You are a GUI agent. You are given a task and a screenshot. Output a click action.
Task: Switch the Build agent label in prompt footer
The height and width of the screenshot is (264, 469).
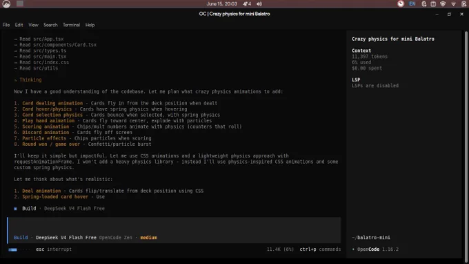click(21, 237)
